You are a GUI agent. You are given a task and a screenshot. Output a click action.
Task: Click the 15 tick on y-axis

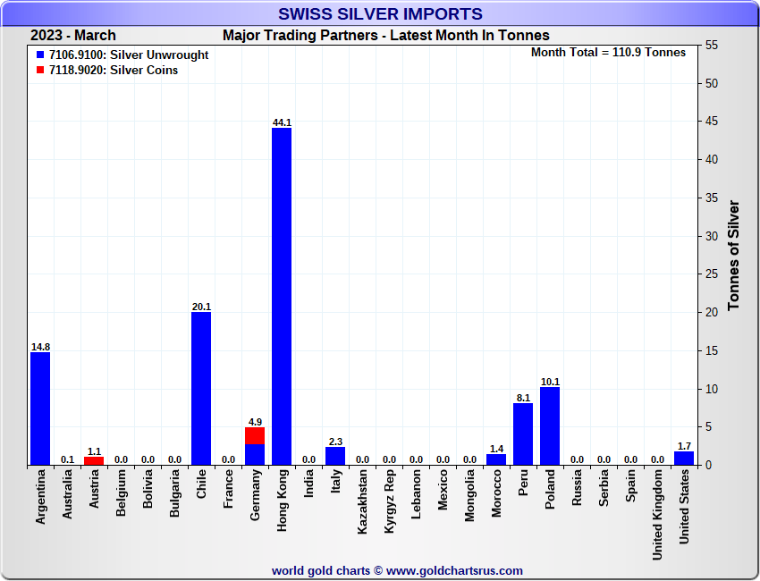(x=712, y=350)
